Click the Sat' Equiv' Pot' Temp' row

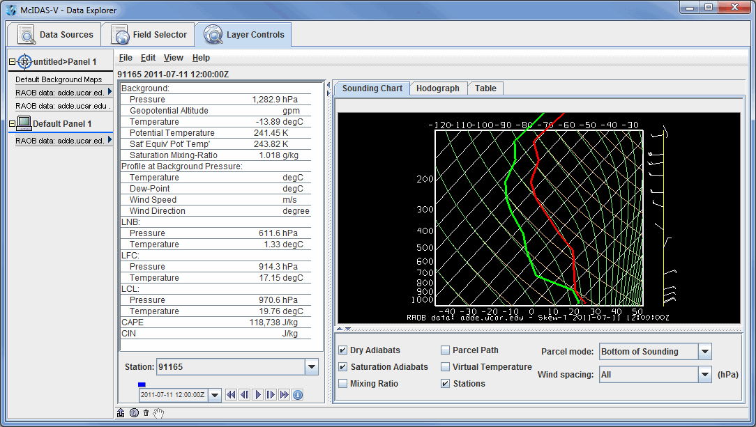click(216, 144)
